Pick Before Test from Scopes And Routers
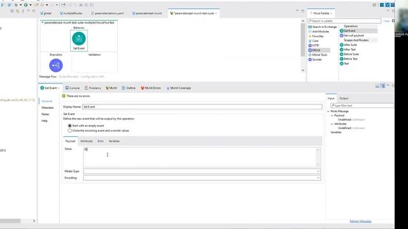 pyautogui.click(x=349, y=59)
